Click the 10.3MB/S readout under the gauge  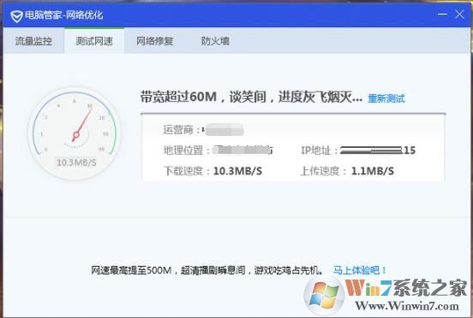[76, 162]
